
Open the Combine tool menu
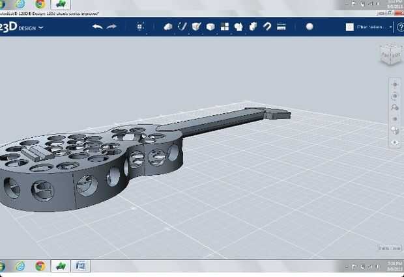pos(253,27)
